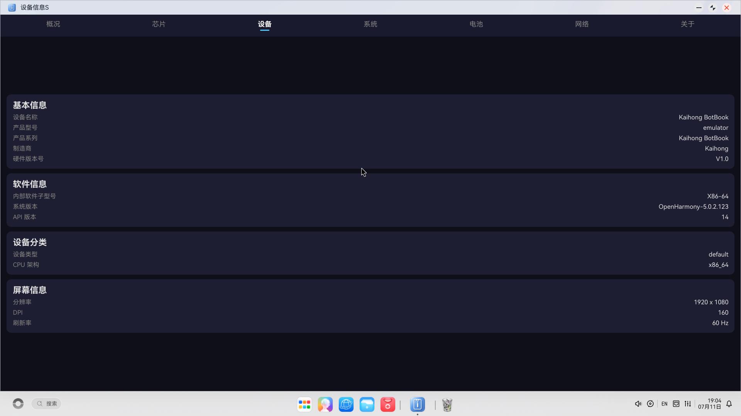This screenshot has height=416, width=741.
Task: Open the 芯片 tab
Action: [x=159, y=24]
